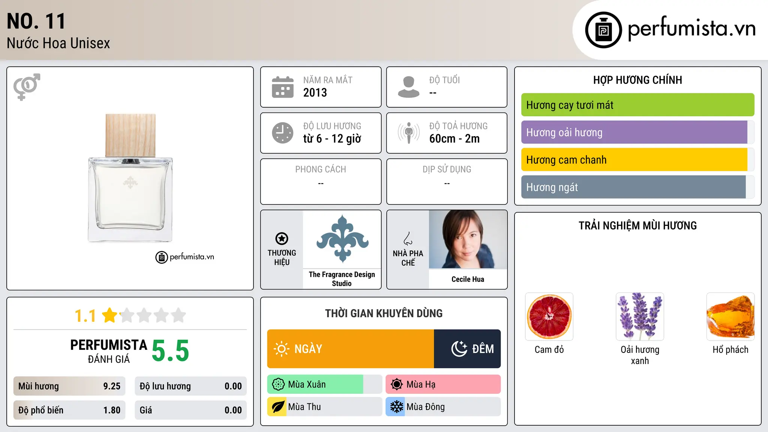Click the sillage value "60cm - 2m"
This screenshot has height=432, width=768.
[454, 139]
